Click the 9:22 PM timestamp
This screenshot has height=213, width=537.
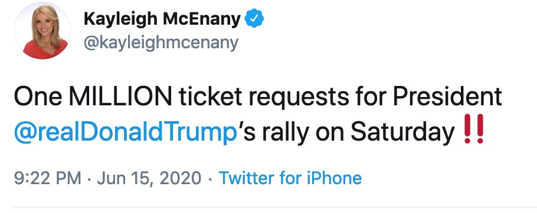[x=47, y=178]
